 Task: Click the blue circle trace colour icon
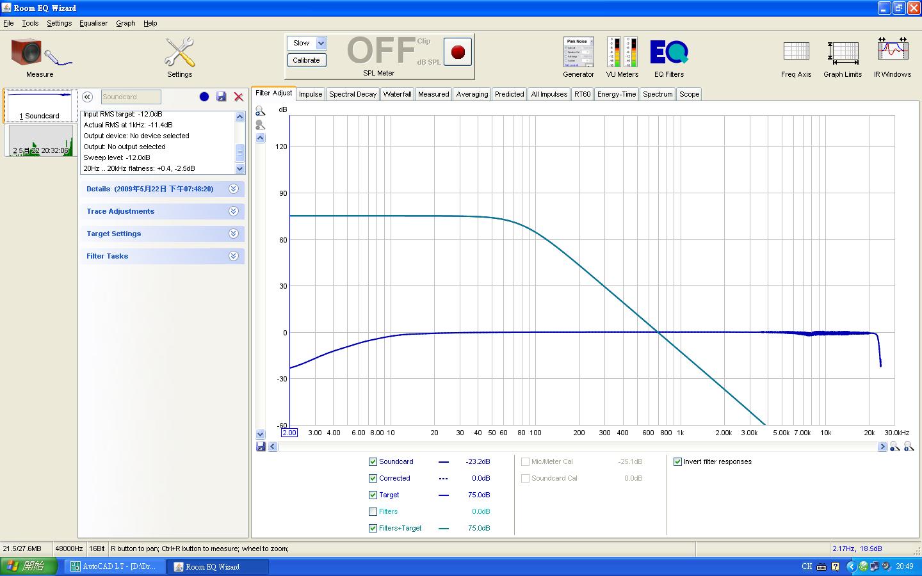[x=204, y=97]
